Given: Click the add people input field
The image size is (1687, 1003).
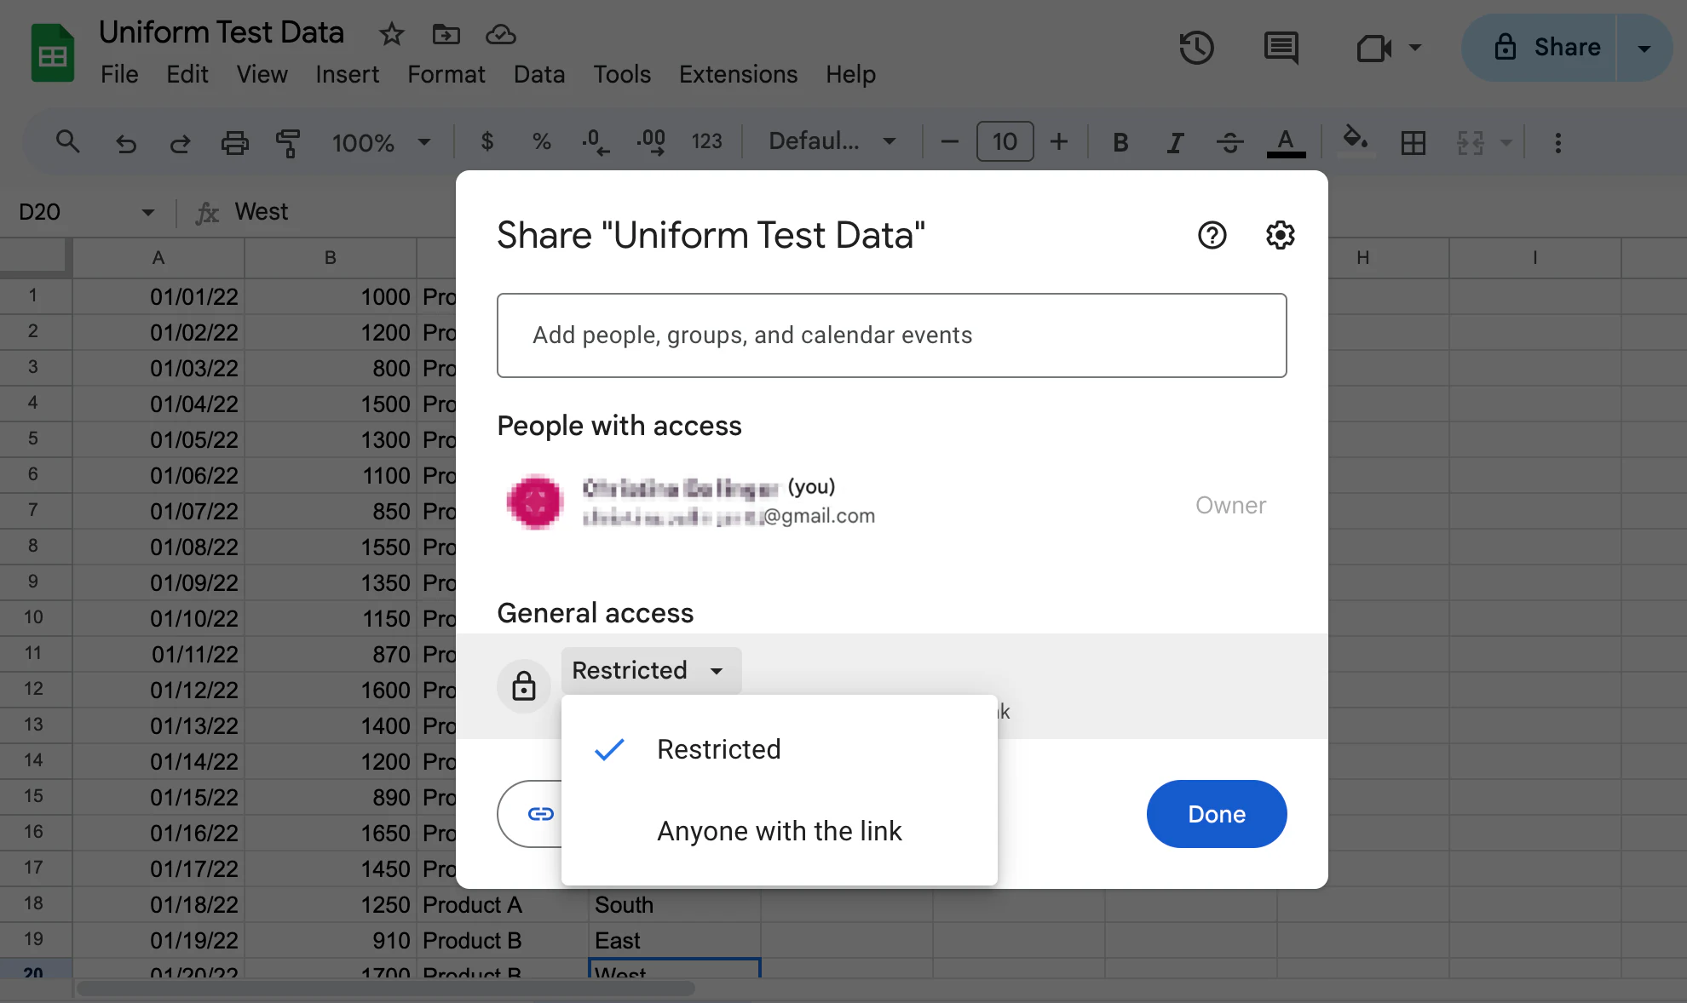Looking at the screenshot, I should [x=891, y=335].
